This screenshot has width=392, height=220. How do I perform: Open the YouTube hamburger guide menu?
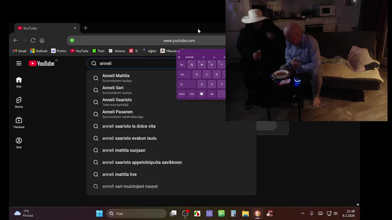click(19, 63)
